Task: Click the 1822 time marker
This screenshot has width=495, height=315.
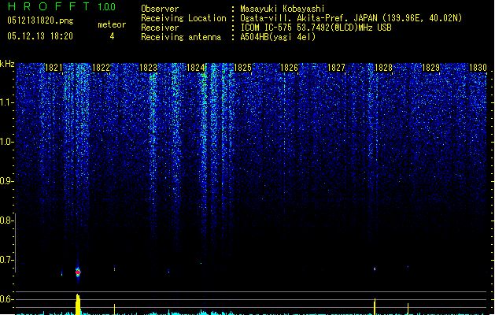Action: coord(101,68)
